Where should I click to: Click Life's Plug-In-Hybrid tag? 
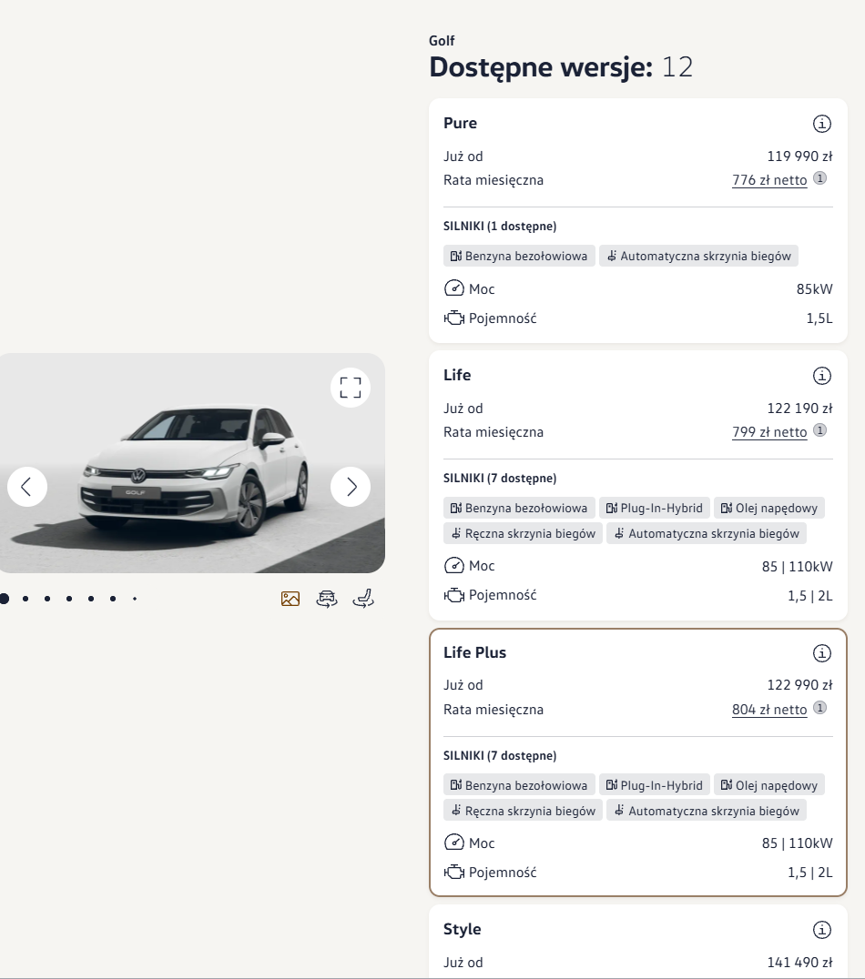[x=655, y=509]
